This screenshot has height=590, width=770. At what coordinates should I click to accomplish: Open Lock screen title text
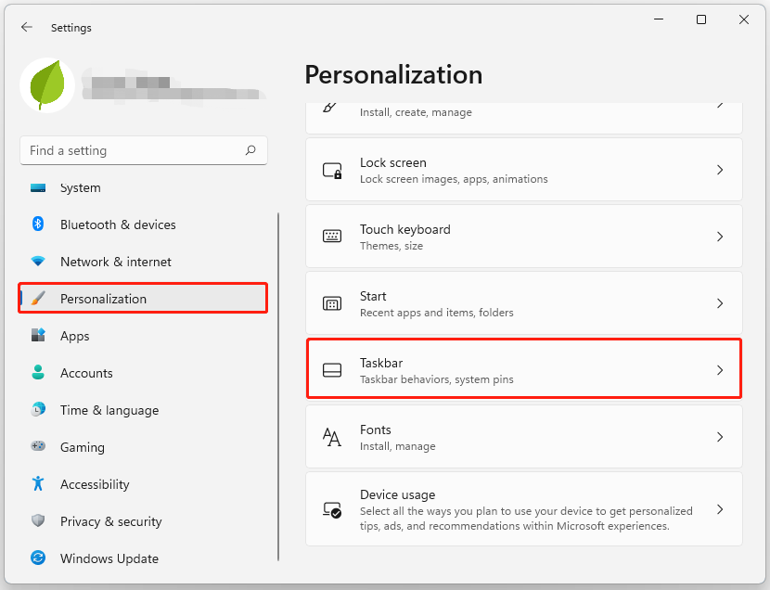(x=392, y=162)
